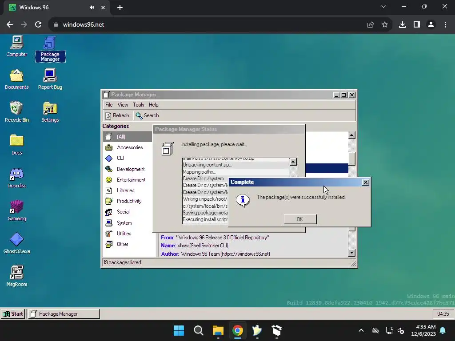Open the browser profile icon
The height and width of the screenshot is (341, 455).
click(x=431, y=25)
